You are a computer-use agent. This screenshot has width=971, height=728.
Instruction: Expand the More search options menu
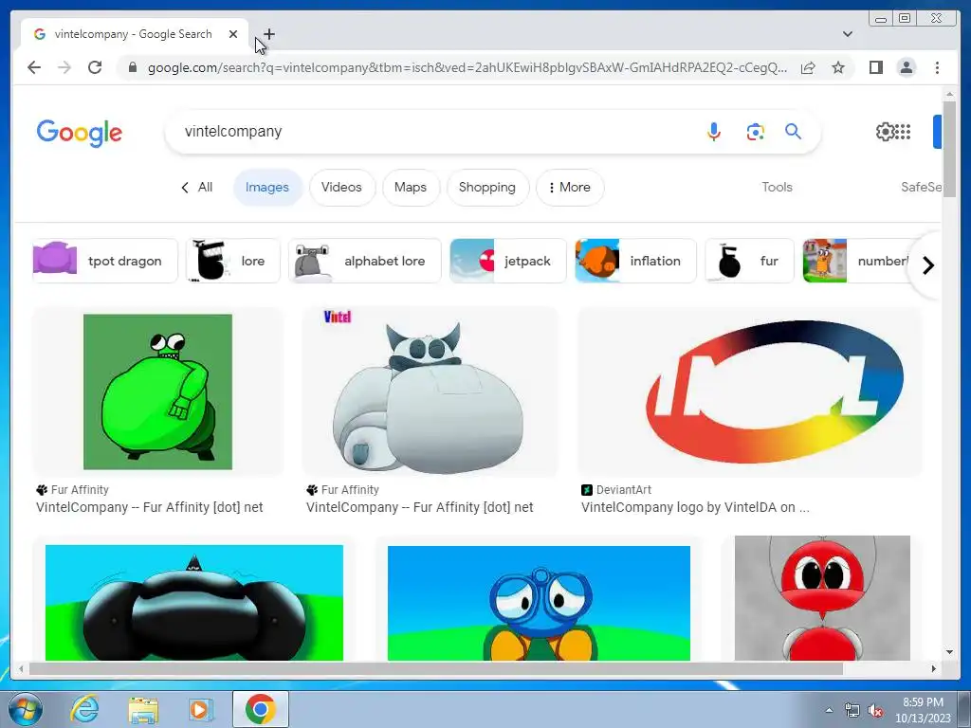point(569,187)
